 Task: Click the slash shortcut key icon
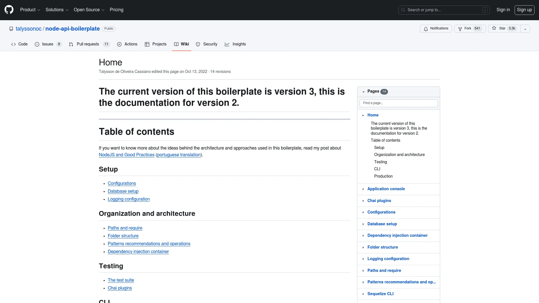485,10
